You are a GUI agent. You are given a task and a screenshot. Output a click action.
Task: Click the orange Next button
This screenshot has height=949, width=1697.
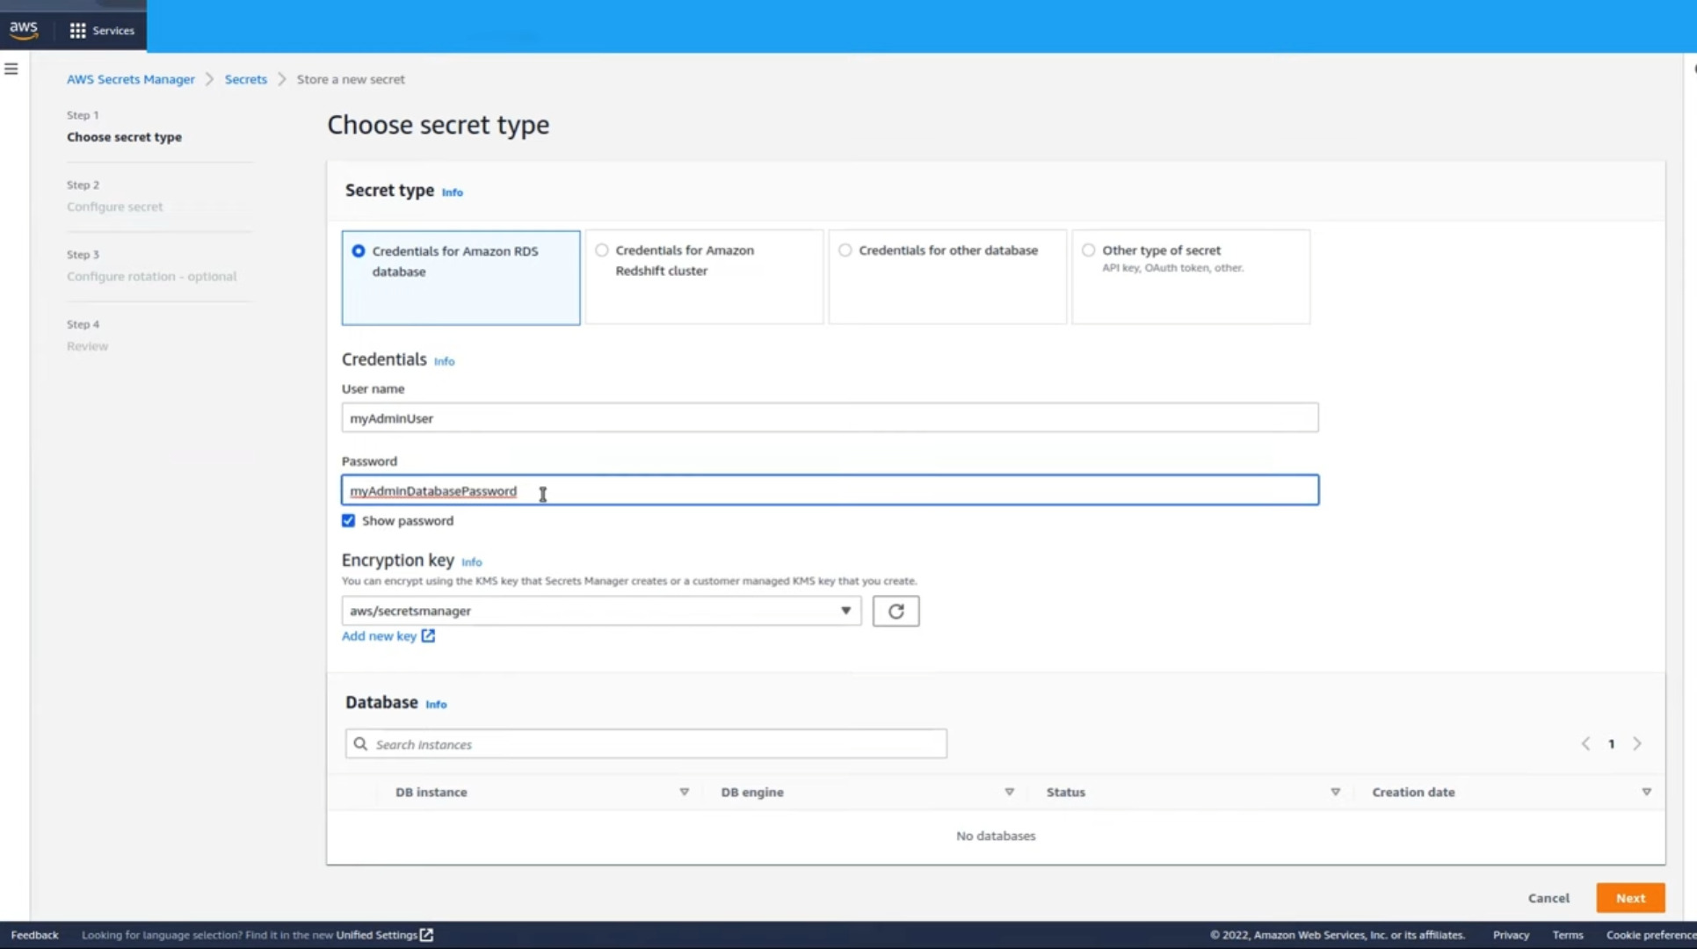tap(1629, 898)
